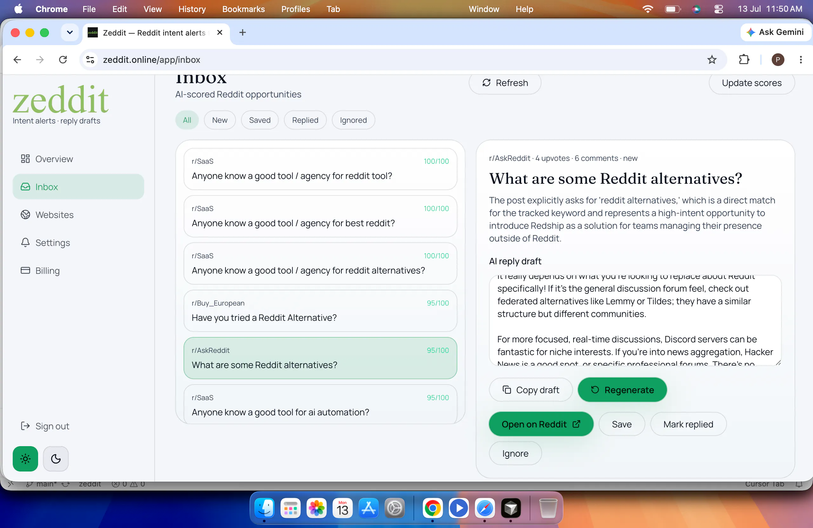Screen dimensions: 813x528
Task: Open a new browser tab
Action: point(243,32)
